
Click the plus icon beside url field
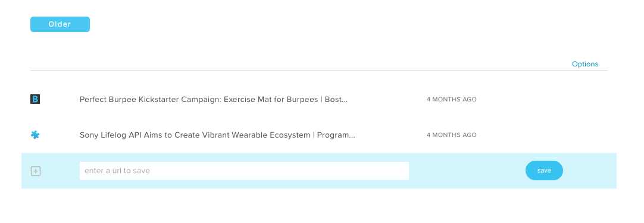click(36, 171)
